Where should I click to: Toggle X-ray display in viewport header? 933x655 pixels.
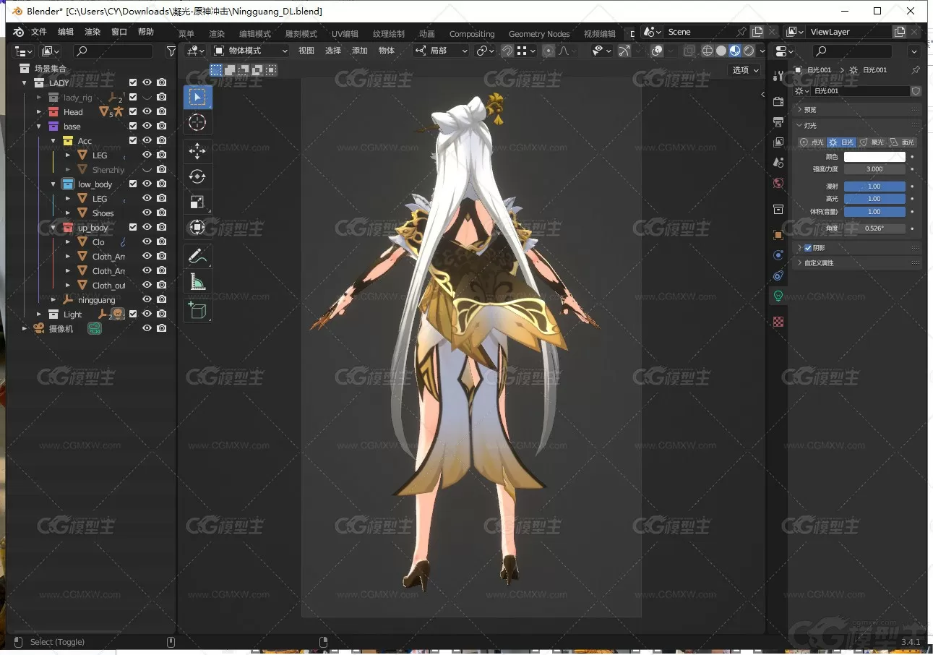pos(689,51)
